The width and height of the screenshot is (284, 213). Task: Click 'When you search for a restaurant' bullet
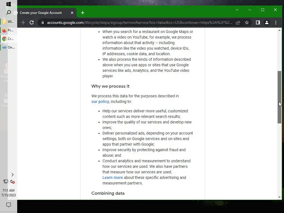(148, 43)
